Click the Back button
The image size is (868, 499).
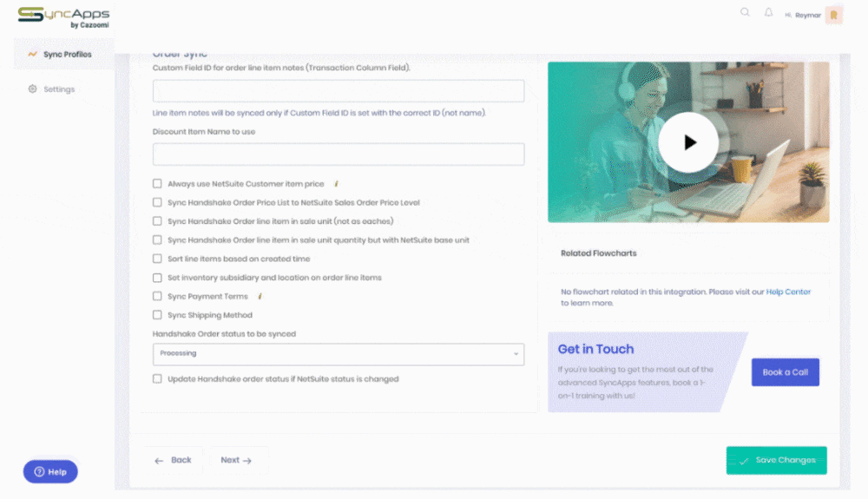pos(174,460)
